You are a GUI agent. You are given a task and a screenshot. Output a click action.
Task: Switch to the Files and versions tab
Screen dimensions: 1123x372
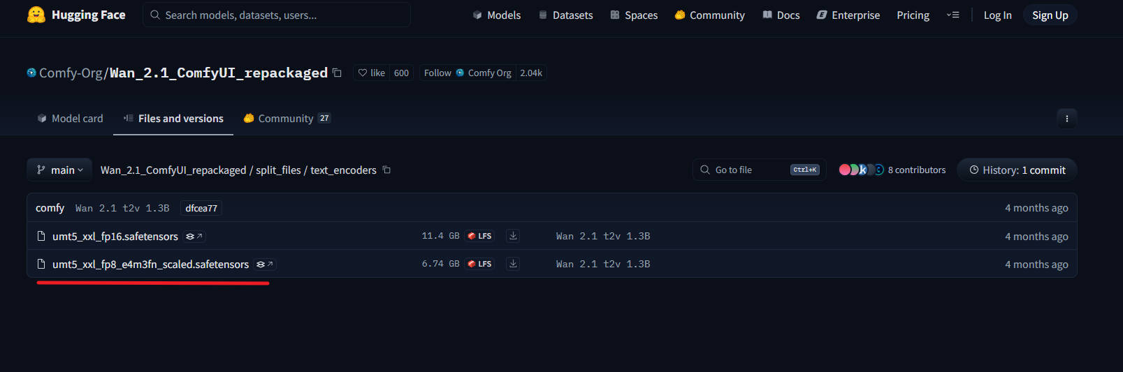coord(173,119)
